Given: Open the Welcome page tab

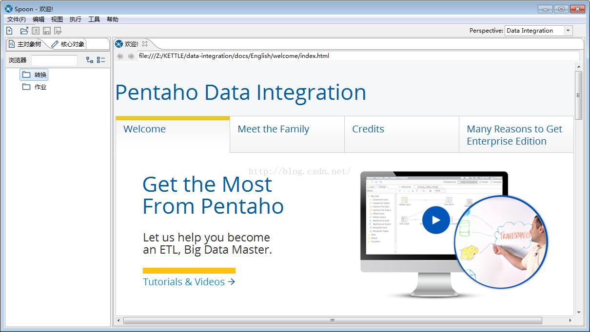Looking at the screenshot, I should (x=173, y=134).
